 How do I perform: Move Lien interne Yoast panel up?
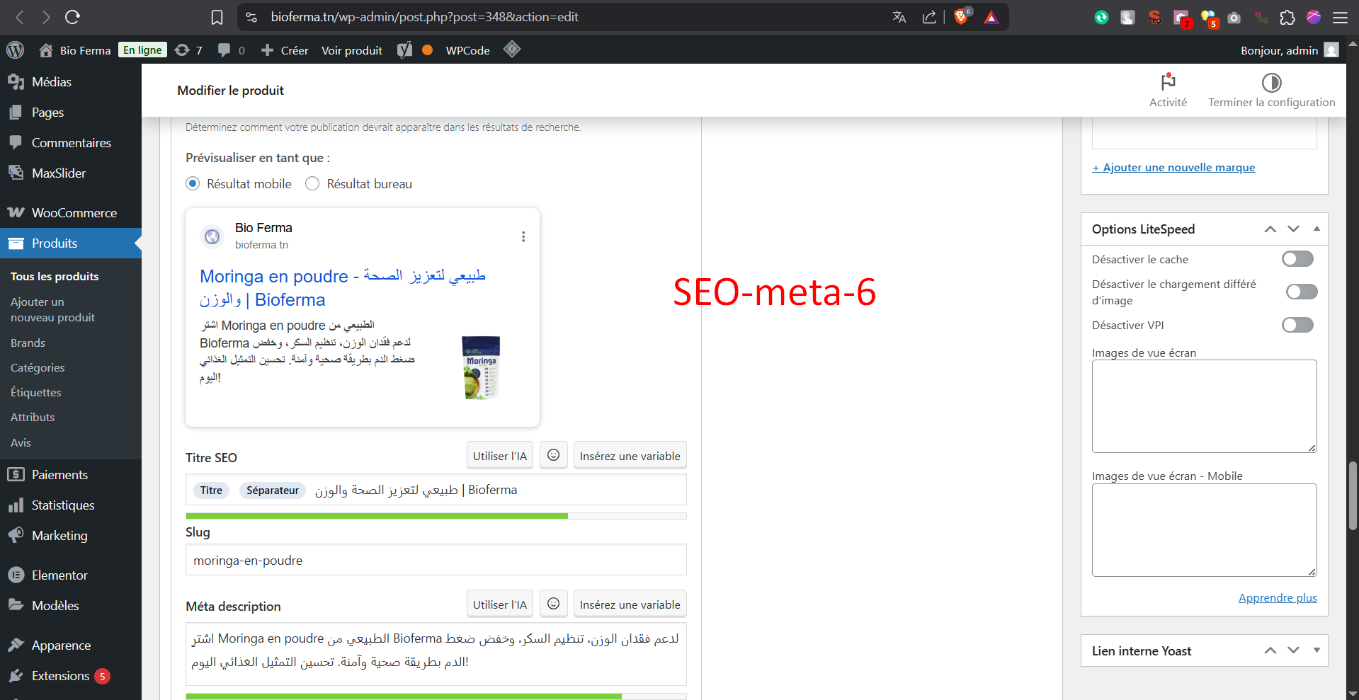pos(1270,650)
